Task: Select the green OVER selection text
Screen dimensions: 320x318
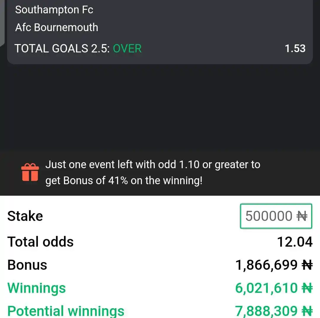Action: [127, 49]
